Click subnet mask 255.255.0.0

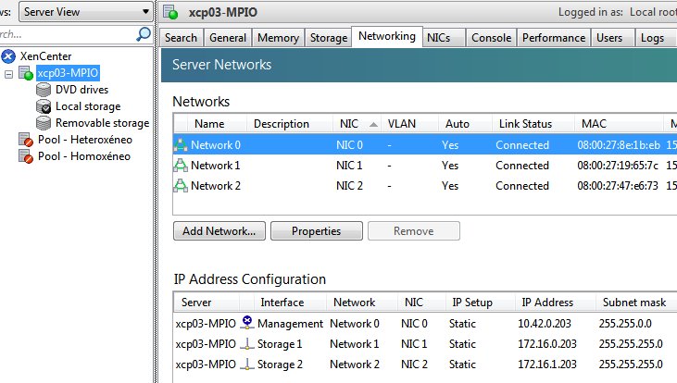[625, 324]
